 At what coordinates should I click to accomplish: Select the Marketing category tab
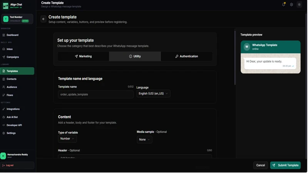tap(83, 56)
